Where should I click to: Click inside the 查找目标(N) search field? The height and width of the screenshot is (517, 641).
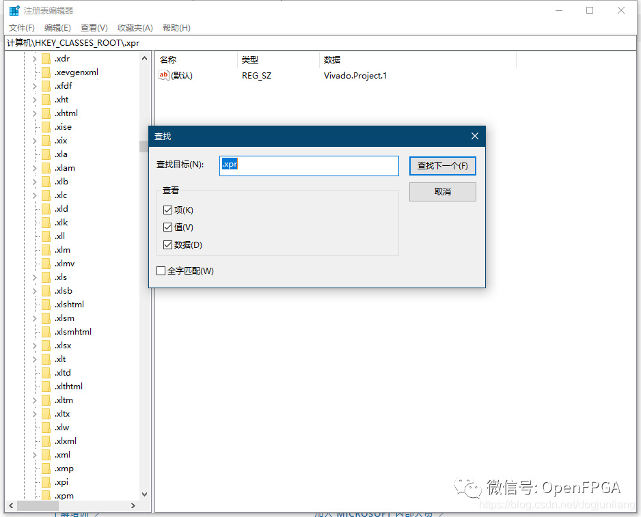[308, 165]
